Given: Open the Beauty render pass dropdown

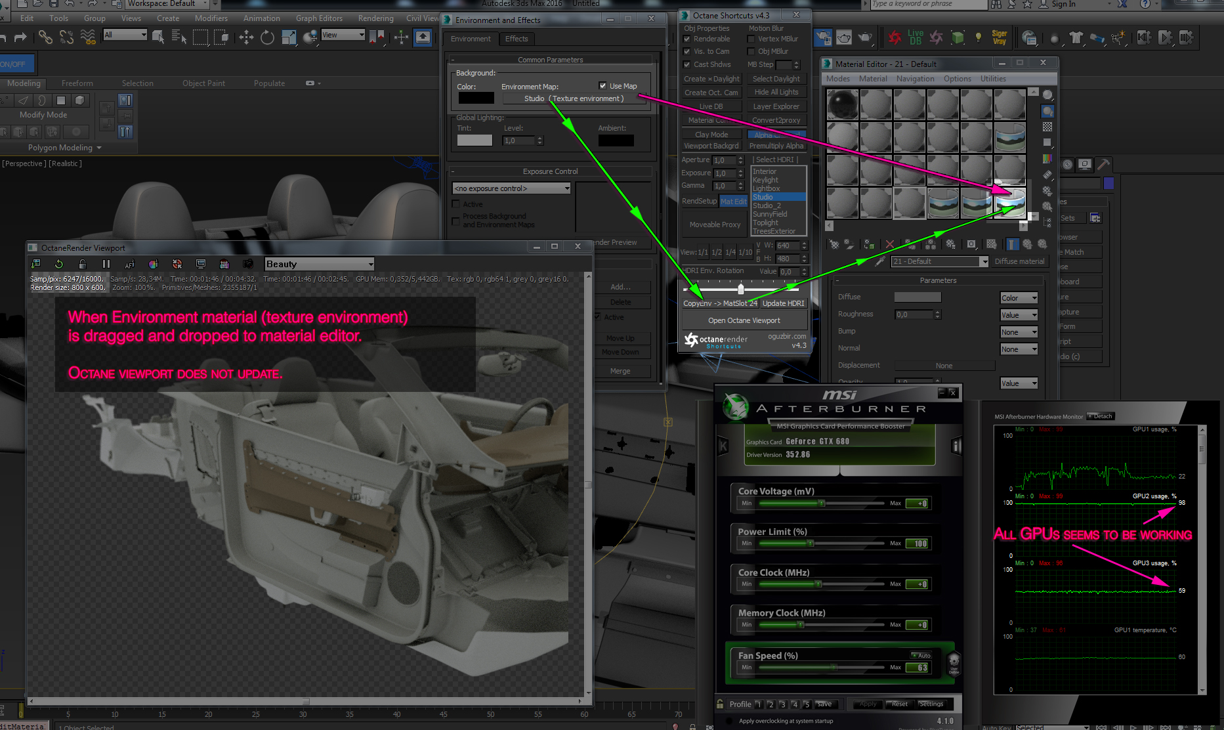Looking at the screenshot, I should 319,264.
